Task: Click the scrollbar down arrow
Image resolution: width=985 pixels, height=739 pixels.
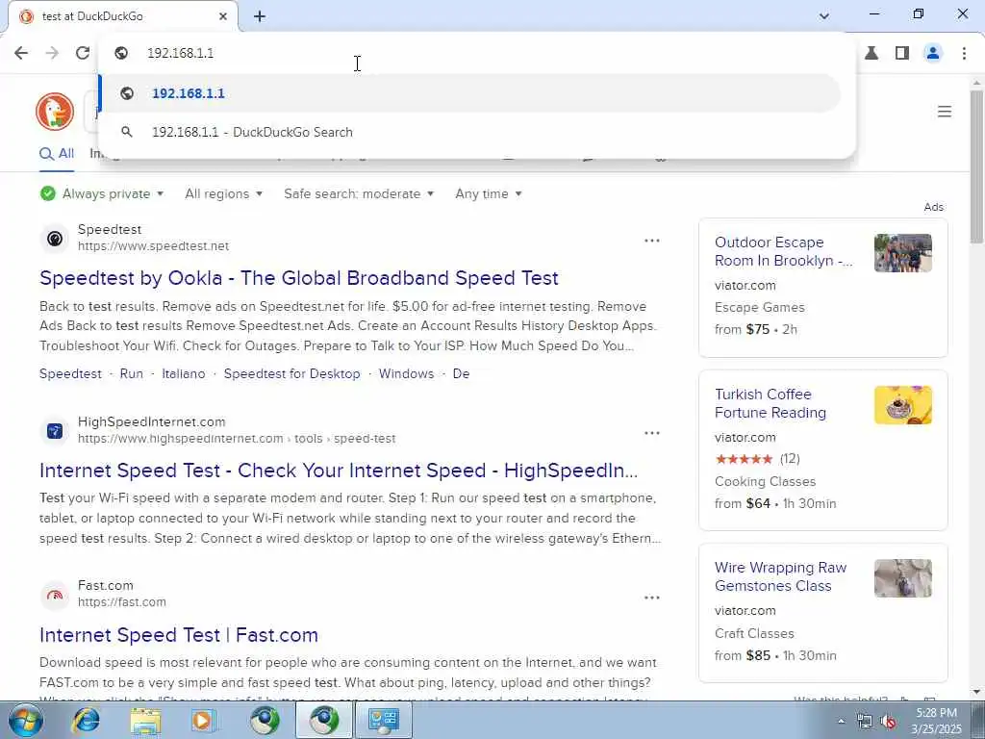Action: [x=976, y=693]
